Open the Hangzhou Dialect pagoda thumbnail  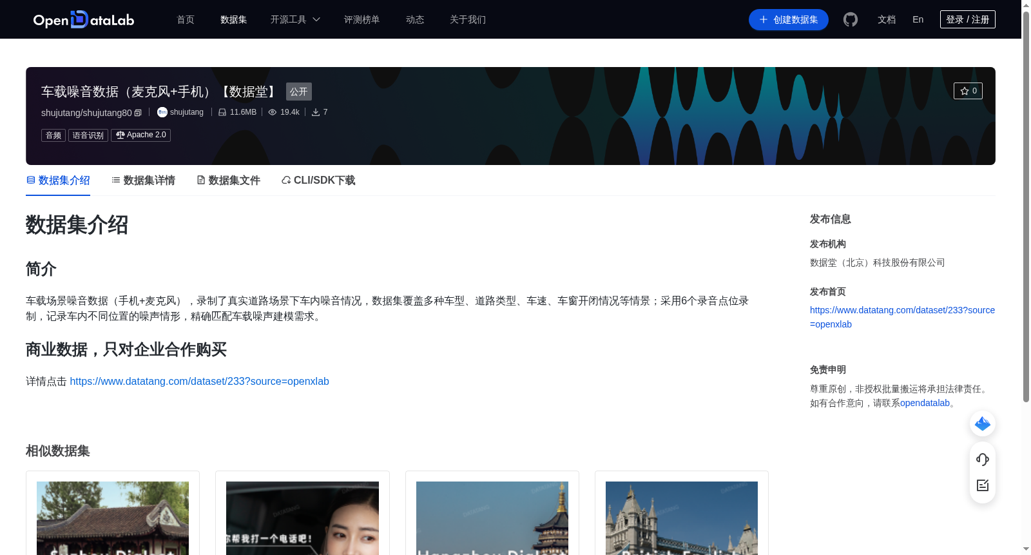[x=492, y=518]
